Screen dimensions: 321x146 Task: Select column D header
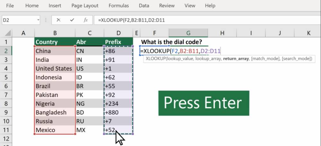[118, 33]
